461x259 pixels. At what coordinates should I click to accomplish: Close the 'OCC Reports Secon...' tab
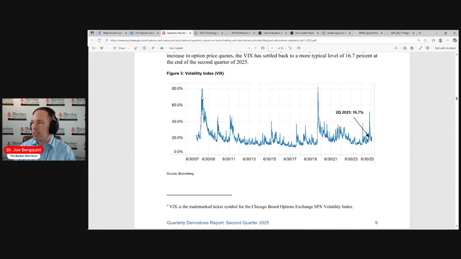click(x=158, y=33)
